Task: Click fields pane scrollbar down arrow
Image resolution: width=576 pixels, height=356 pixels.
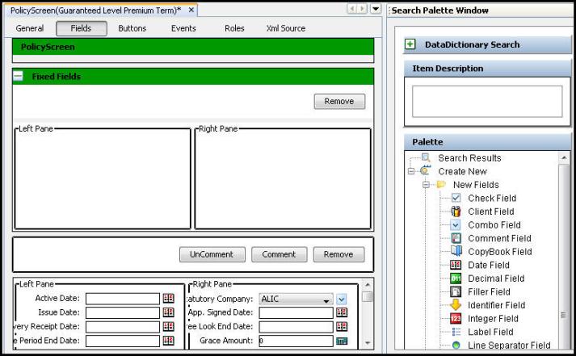Action: (x=368, y=343)
